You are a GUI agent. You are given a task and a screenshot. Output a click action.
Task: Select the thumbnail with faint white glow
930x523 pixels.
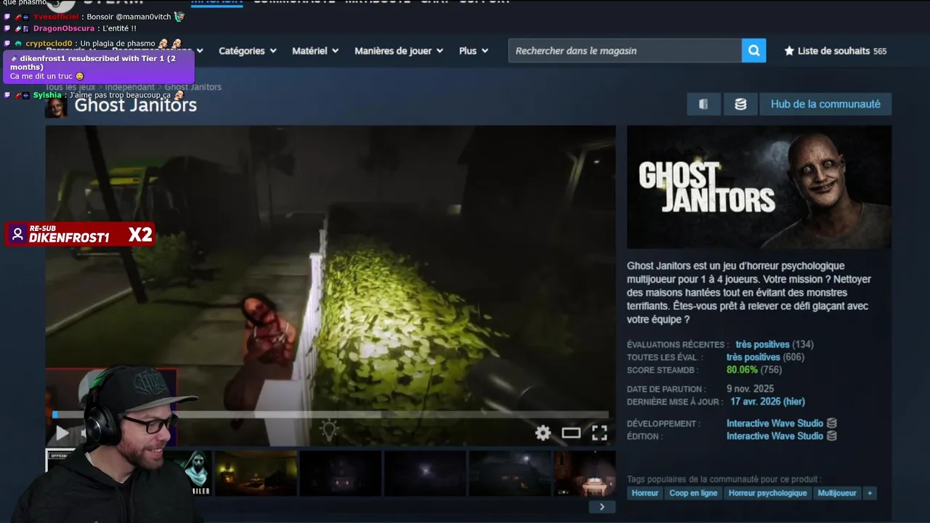(x=425, y=474)
